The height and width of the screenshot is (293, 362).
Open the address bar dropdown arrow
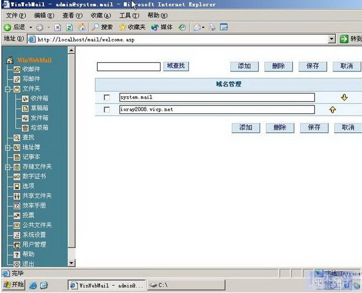(x=331, y=39)
